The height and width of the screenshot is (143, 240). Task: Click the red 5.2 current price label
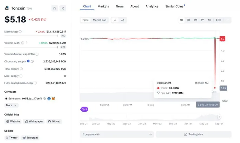pos(223,39)
